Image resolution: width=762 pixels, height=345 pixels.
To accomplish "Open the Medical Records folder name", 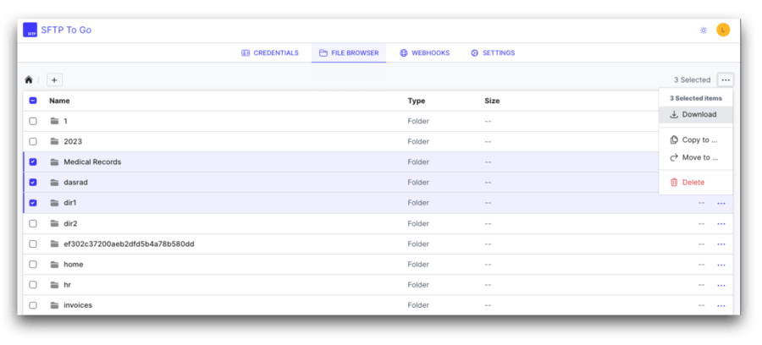I will [92, 162].
